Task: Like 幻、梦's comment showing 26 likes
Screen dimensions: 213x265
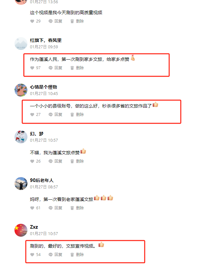Action: point(32,161)
